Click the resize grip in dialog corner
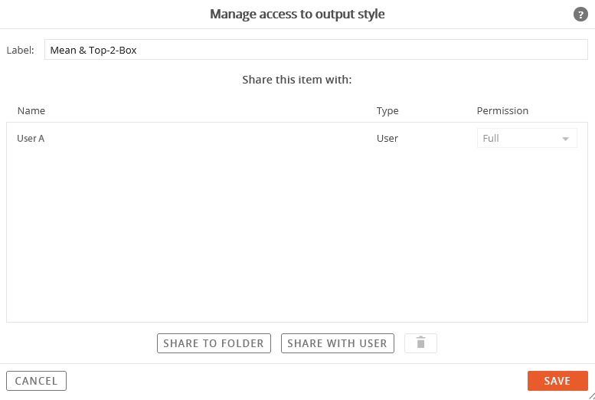 point(590,395)
